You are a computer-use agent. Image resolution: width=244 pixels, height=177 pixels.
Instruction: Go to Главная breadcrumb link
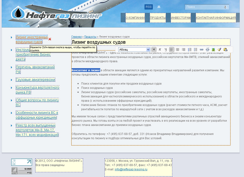coord(76,37)
